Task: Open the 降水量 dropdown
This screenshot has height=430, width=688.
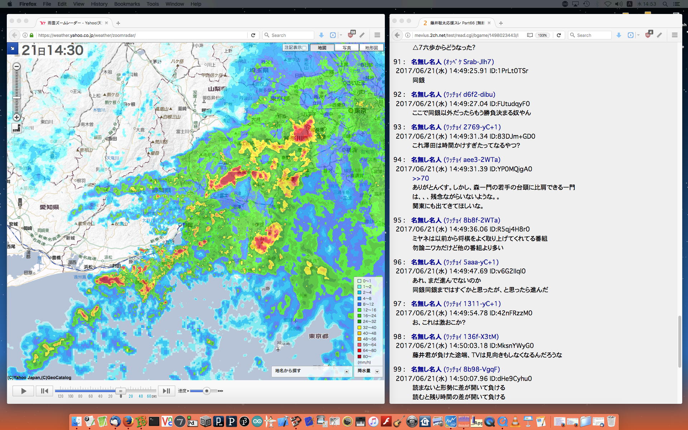Action: (x=377, y=372)
